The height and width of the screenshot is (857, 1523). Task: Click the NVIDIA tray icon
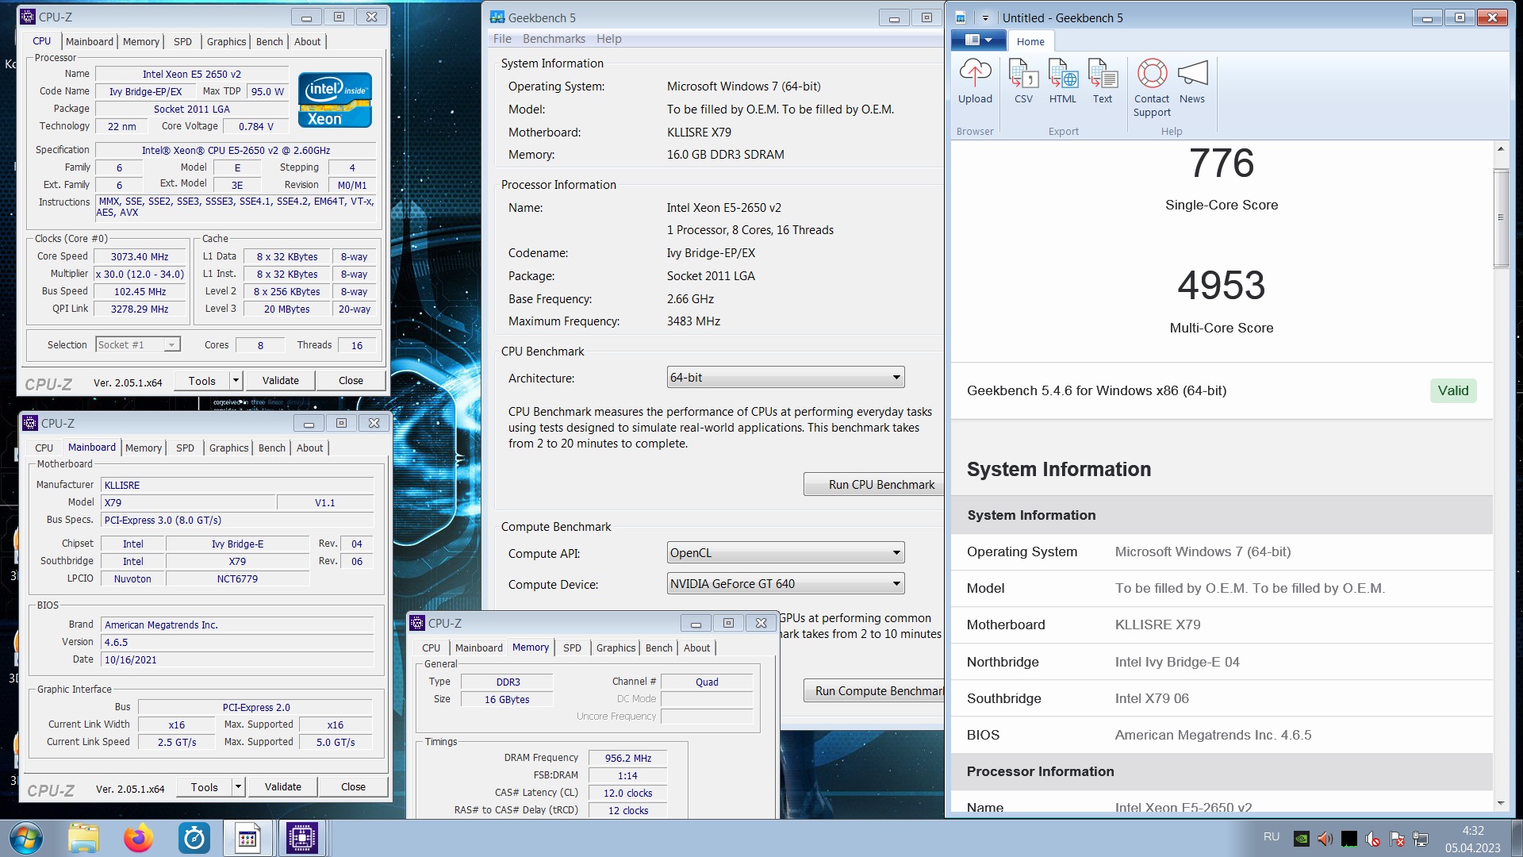point(1302,839)
